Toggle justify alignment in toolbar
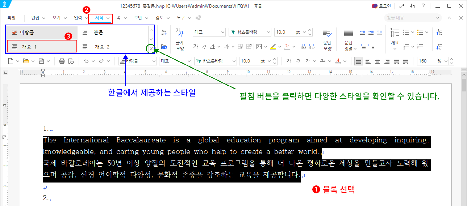The width and height of the screenshot is (467, 206). click(359, 61)
